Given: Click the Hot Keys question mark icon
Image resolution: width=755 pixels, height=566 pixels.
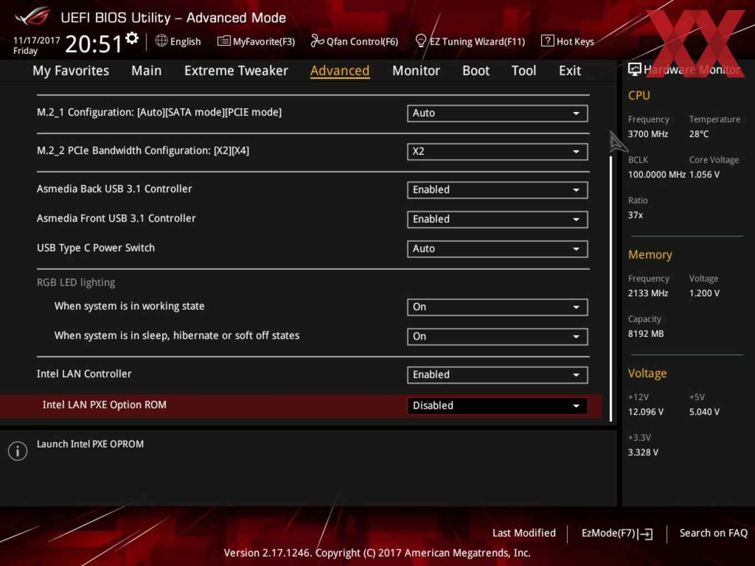Looking at the screenshot, I should (x=547, y=41).
